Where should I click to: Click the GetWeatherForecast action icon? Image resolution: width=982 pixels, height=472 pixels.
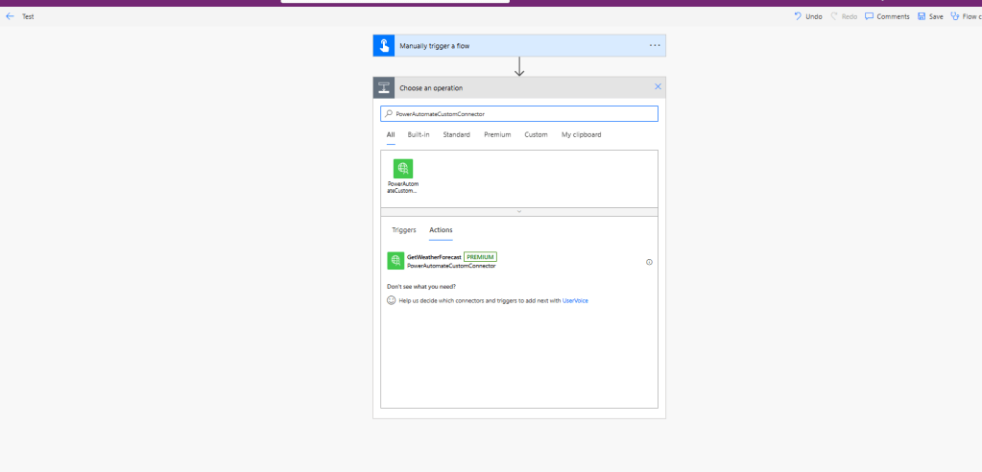pos(395,261)
